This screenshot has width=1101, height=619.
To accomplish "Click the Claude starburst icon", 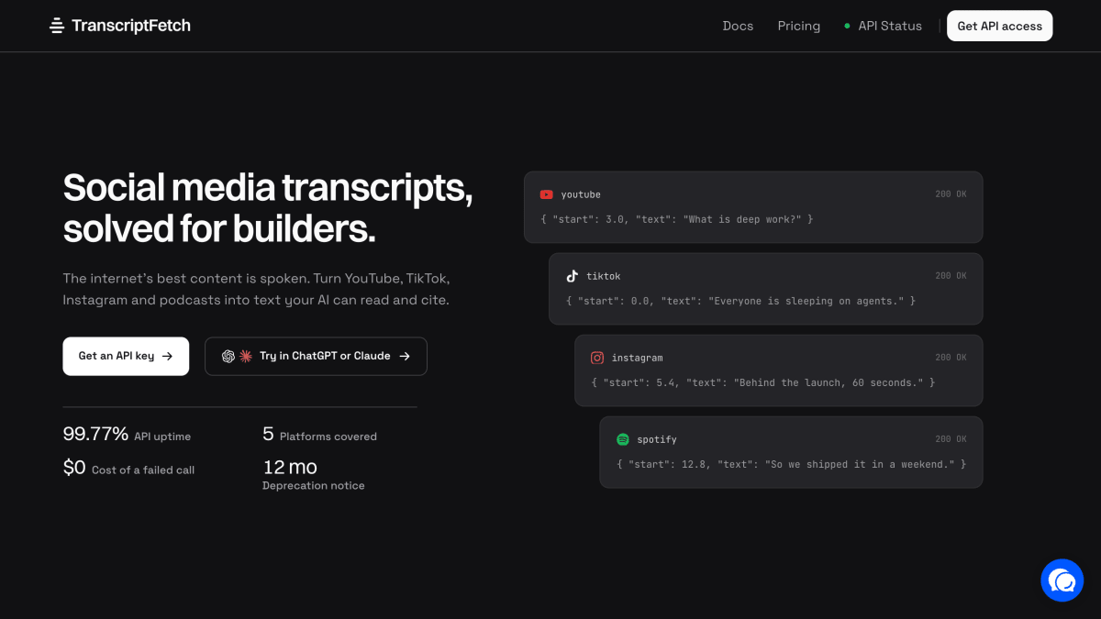I will coord(245,356).
